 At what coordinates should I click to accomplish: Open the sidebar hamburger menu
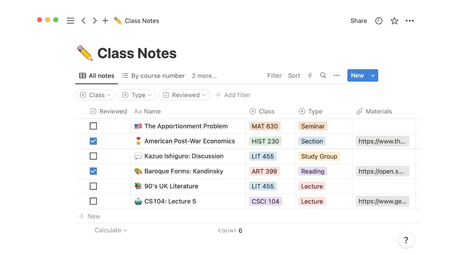[70, 21]
